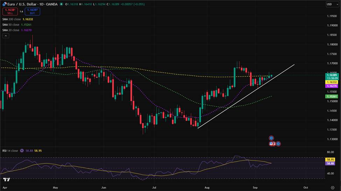Click the high price value H1.16410
Screen dimensions: 341x191
[86, 4]
